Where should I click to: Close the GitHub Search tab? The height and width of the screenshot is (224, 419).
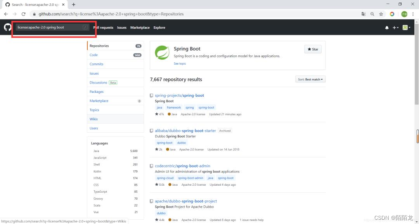(63, 5)
